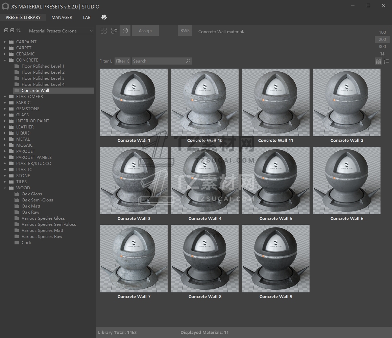
Task: Click the expand-all tree icon
Action: (6, 30)
